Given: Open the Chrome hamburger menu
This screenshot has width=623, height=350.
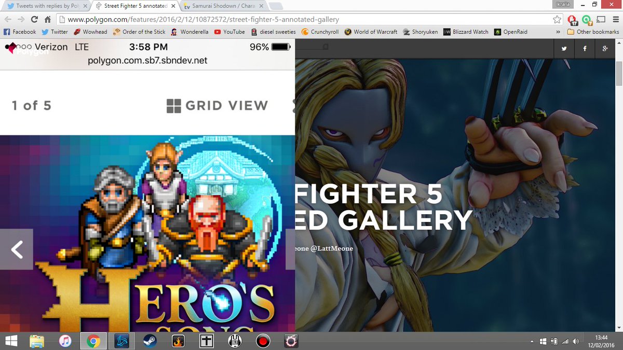Looking at the screenshot, I should pyautogui.click(x=615, y=20).
